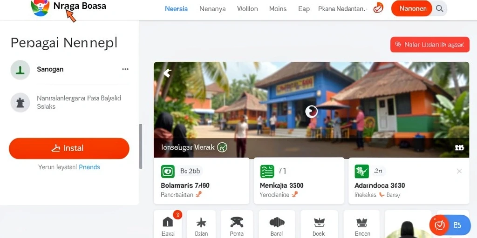Follow the Pnends link

(89, 167)
